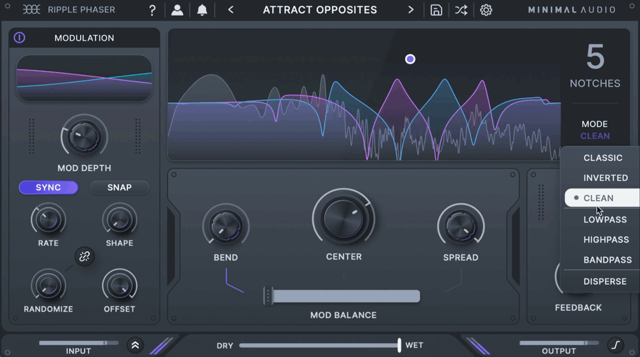Click the RATE knob
Viewport: 640px width, 357px height.
click(x=48, y=220)
